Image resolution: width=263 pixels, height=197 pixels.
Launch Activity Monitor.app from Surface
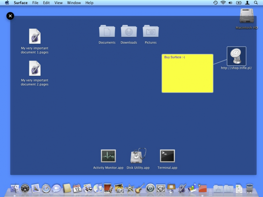[x=108, y=156]
